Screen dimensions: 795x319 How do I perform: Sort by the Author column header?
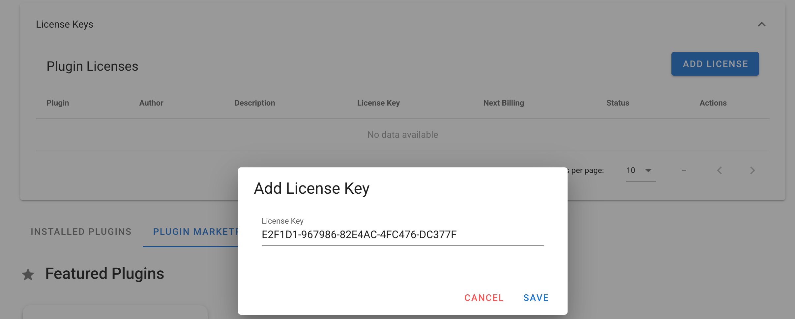[151, 103]
